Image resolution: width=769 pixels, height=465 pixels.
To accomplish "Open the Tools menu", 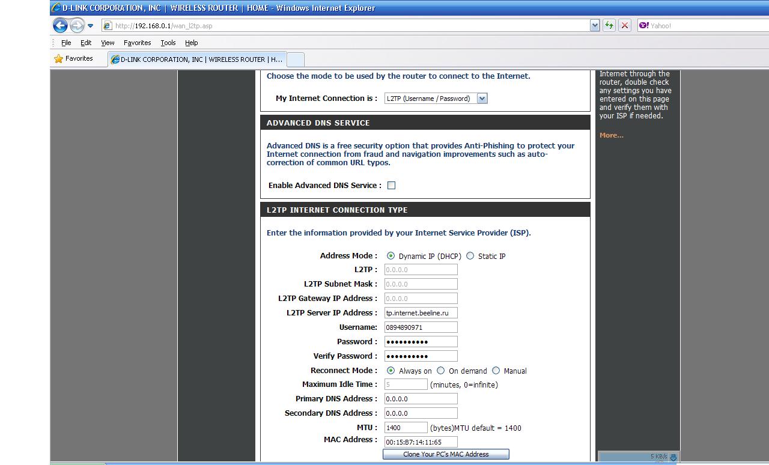I will tap(168, 43).
